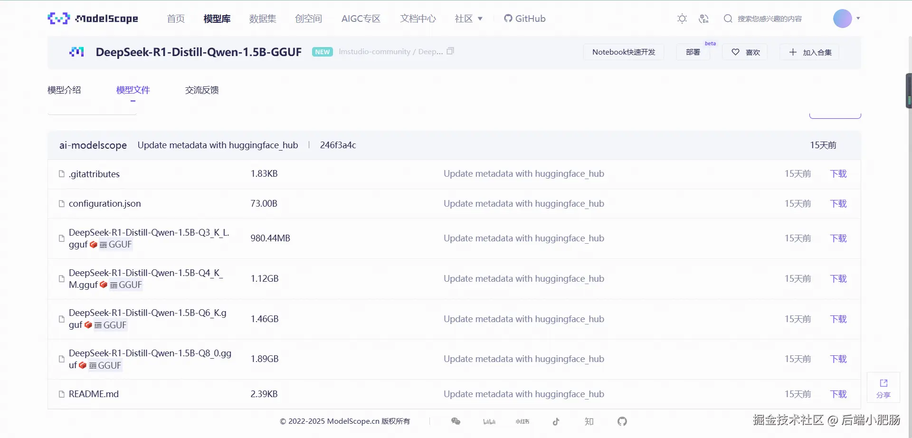This screenshot has height=438, width=912.
Task: Click the red cube icon on Q6_K row
Action: point(88,325)
